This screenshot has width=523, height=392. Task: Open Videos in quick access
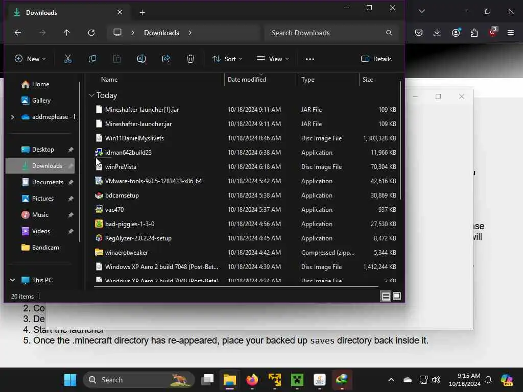tap(41, 231)
